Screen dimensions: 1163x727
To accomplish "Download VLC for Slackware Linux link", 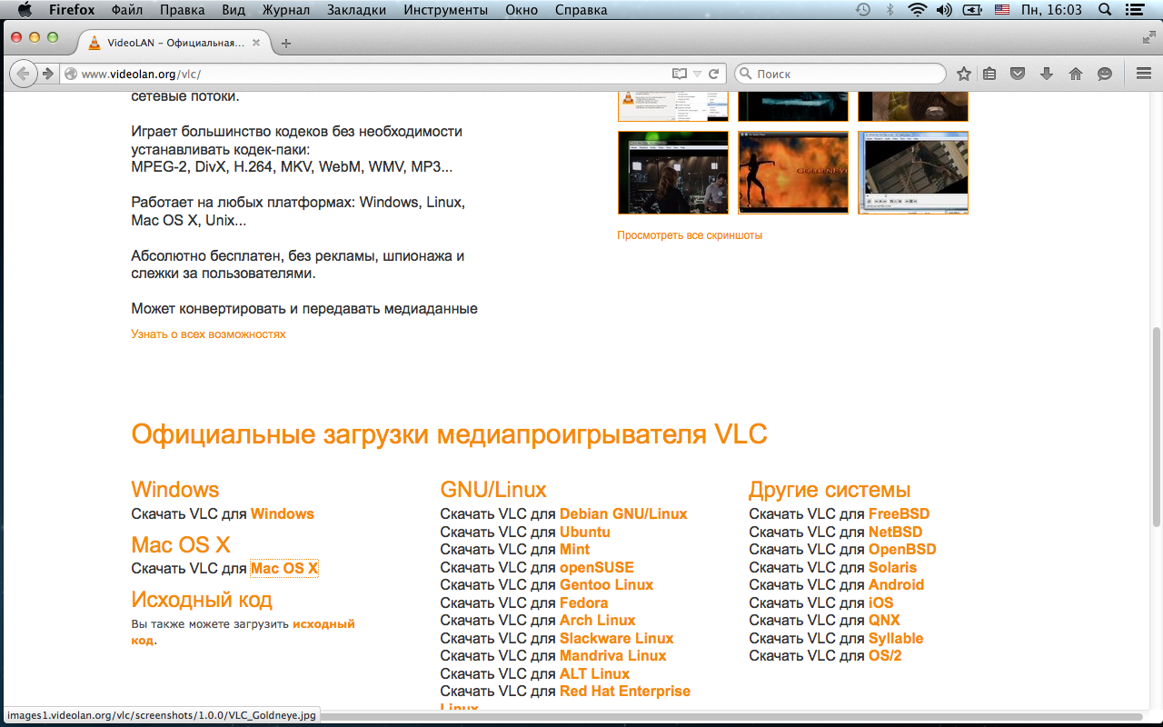I will pos(617,639).
